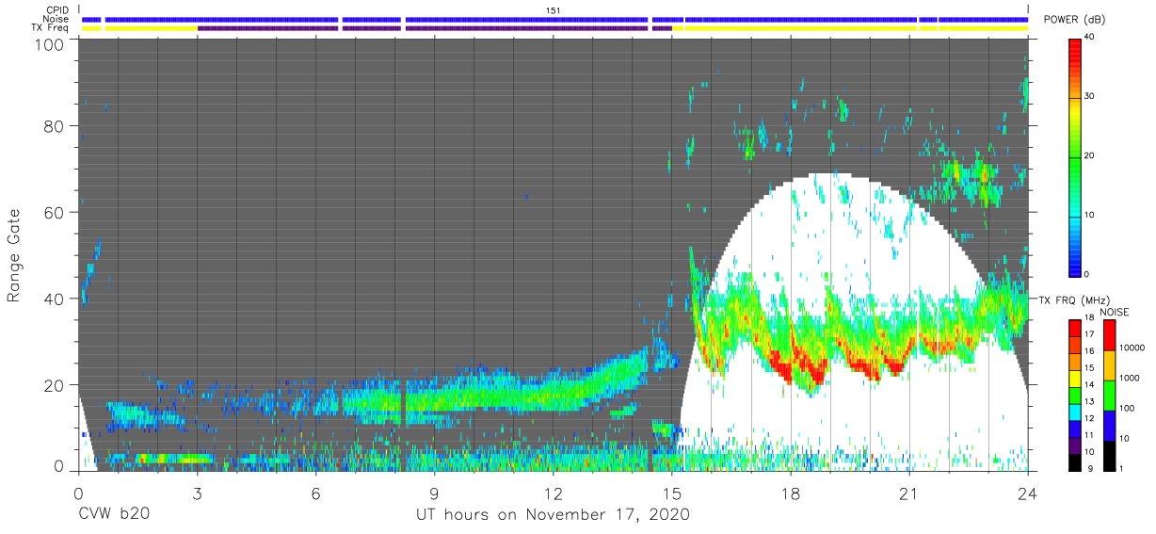
Task: Click the 'Range Gate' y-axis title
Action: pyautogui.click(x=14, y=257)
